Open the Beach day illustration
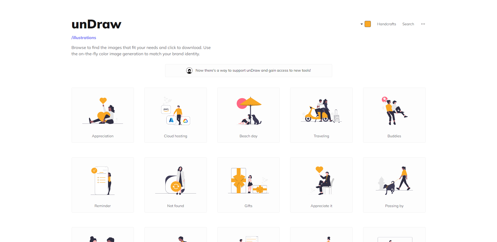 (x=248, y=115)
